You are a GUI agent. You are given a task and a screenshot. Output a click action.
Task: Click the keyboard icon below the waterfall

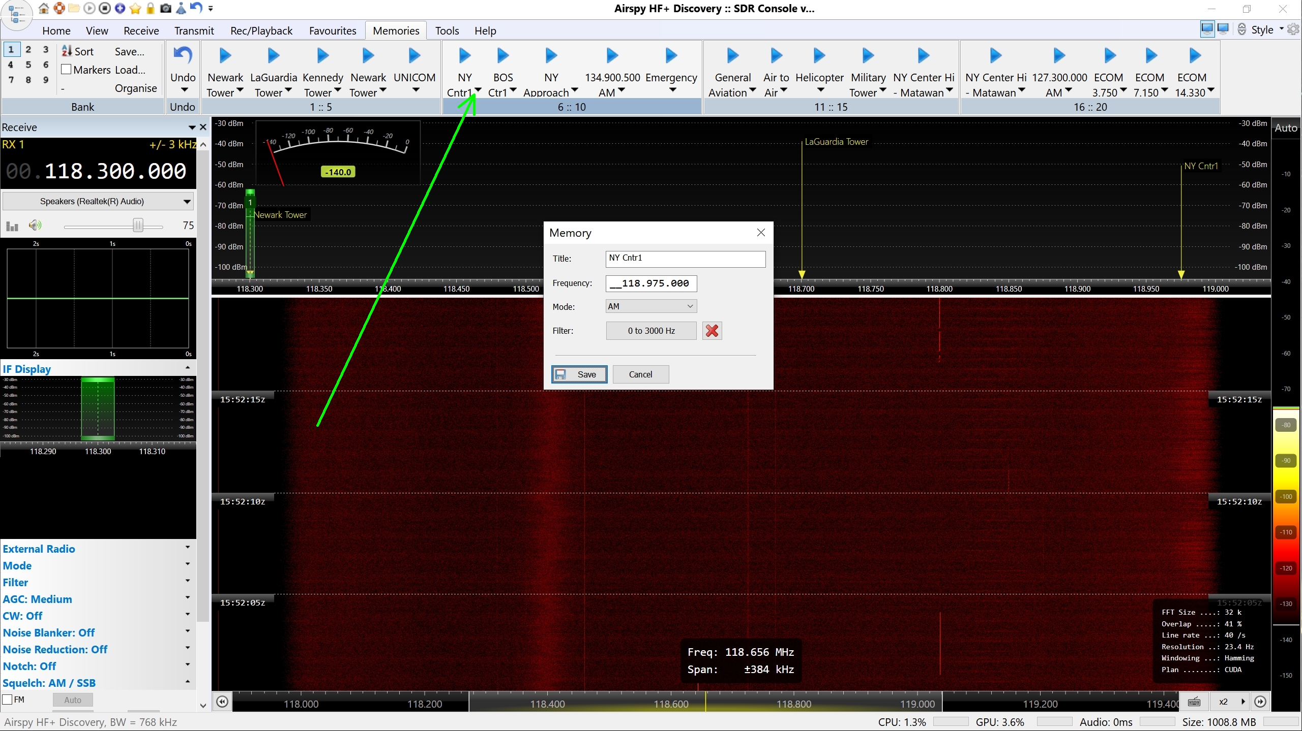(1194, 702)
